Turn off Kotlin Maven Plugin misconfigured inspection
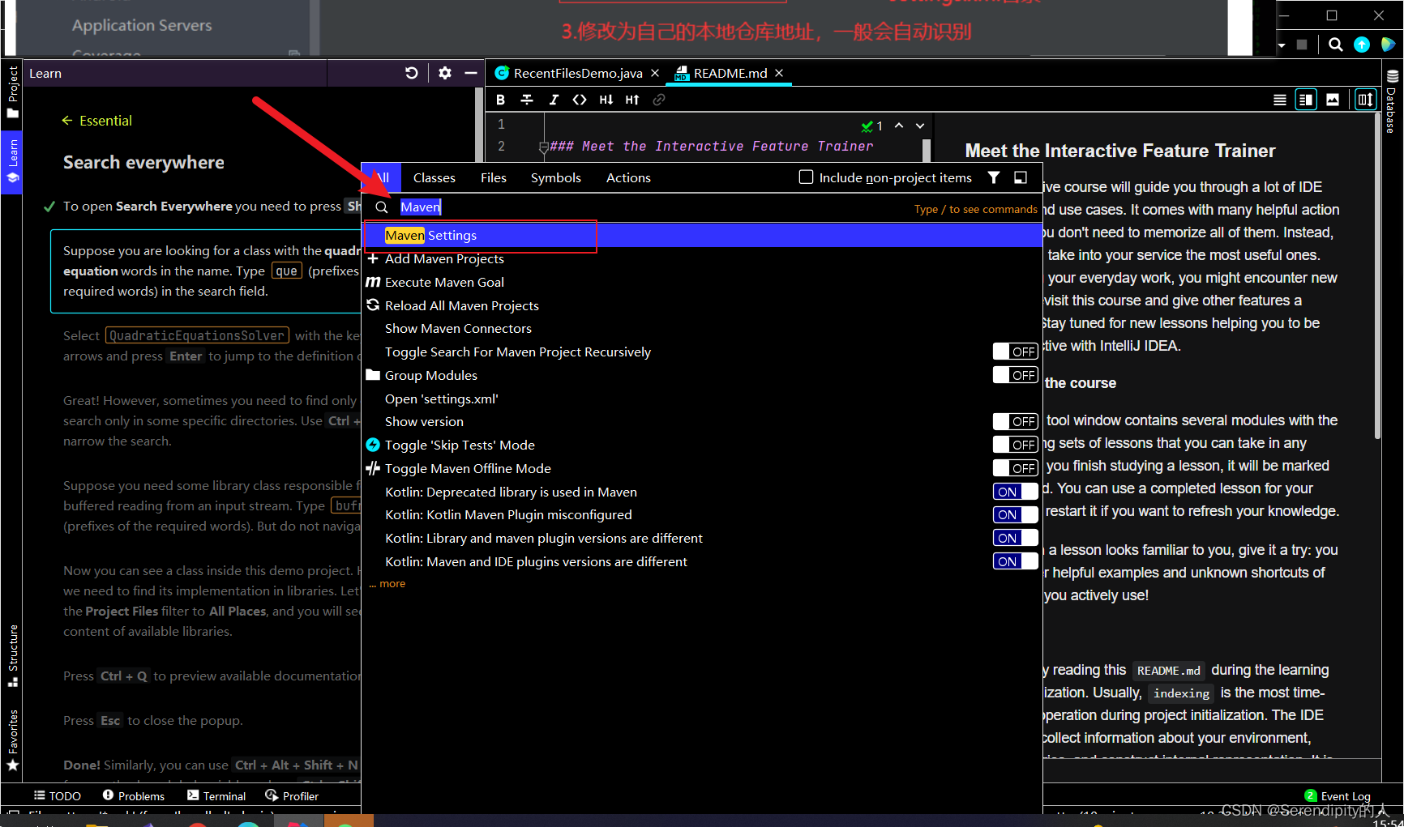The image size is (1404, 827). click(1015, 514)
